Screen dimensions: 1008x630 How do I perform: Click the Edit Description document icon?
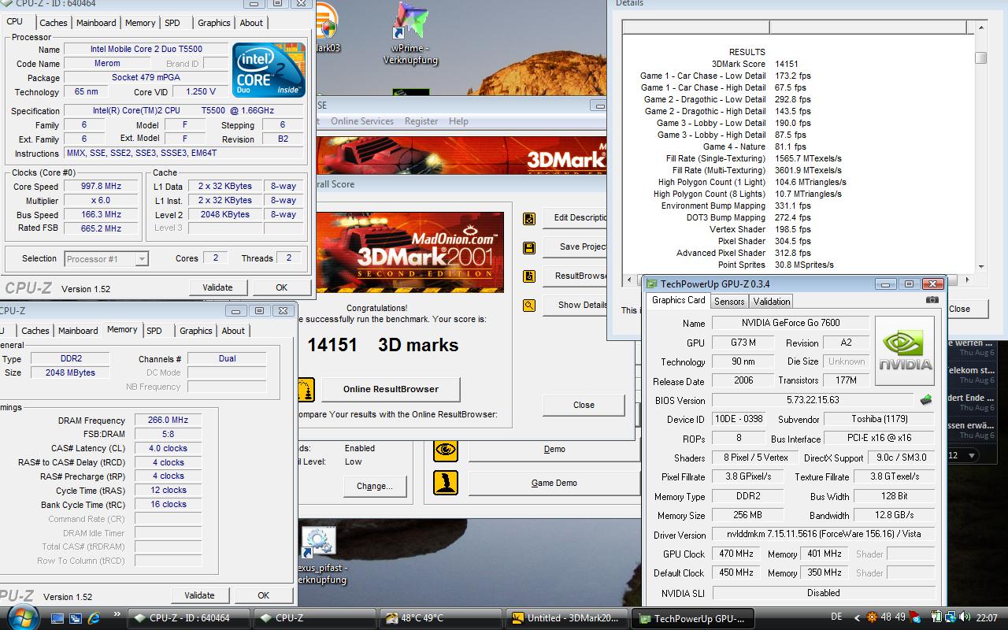click(529, 218)
